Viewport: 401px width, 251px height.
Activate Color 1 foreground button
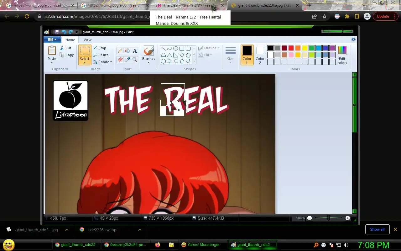coord(247,55)
